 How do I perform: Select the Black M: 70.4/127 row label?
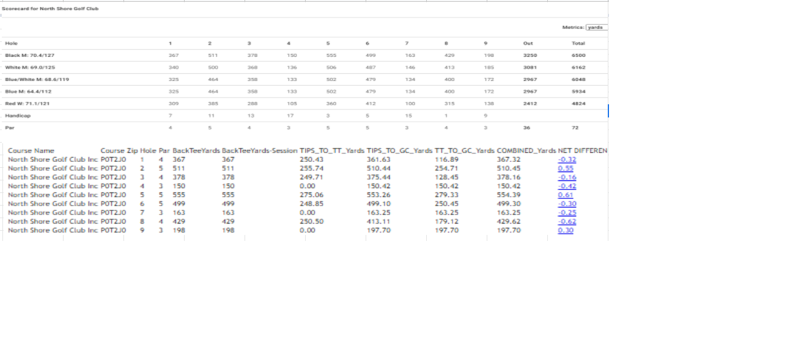[x=29, y=55]
